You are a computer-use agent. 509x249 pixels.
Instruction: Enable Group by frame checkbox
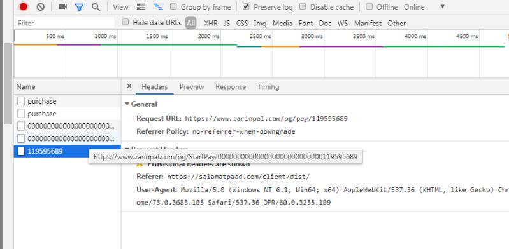(x=173, y=6)
